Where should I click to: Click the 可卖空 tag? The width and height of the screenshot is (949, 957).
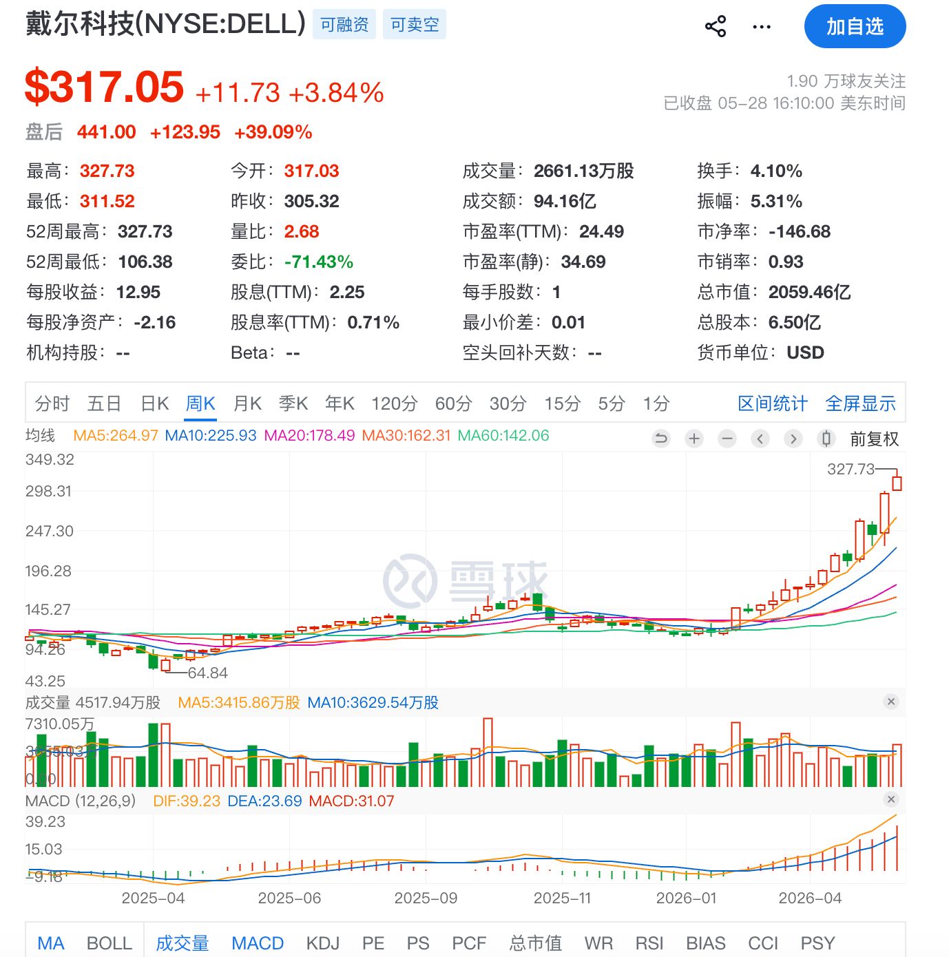(415, 25)
